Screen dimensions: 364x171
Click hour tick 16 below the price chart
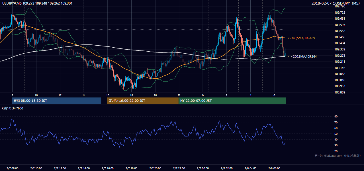point(108,95)
